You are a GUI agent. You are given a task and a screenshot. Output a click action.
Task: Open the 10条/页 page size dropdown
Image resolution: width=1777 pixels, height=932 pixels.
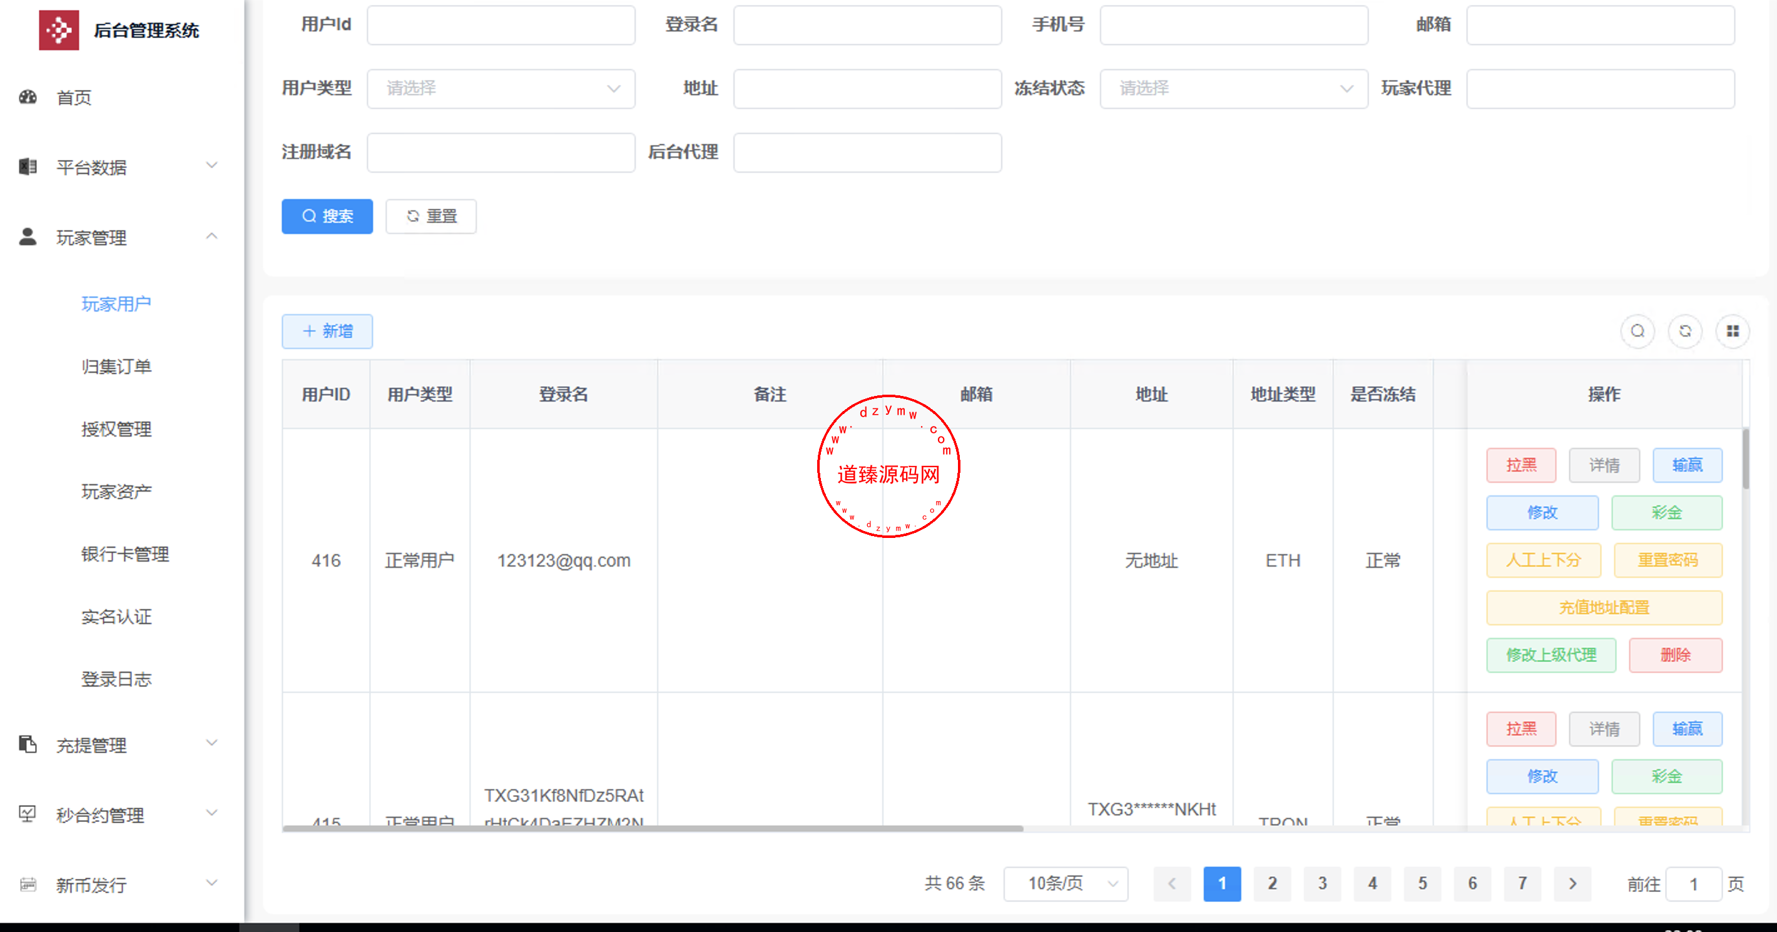1066,884
